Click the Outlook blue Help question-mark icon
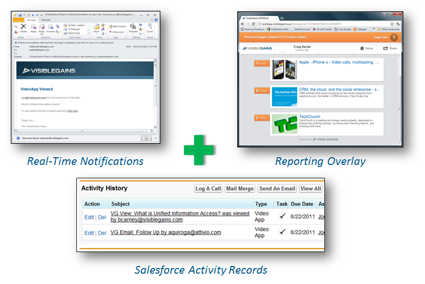The width and height of the screenshot is (425, 284). (x=156, y=20)
